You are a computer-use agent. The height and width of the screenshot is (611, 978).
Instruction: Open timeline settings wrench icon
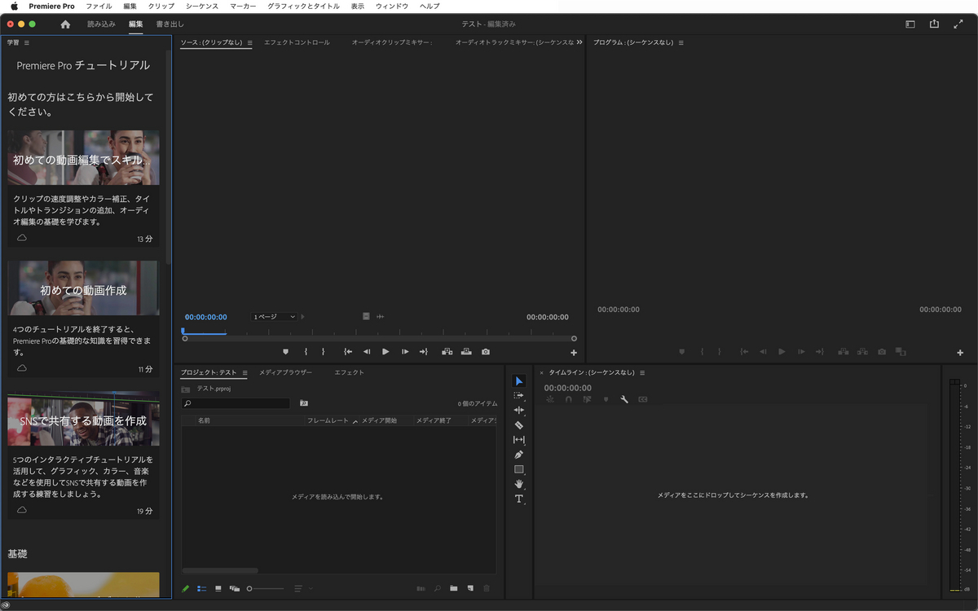pyautogui.click(x=624, y=399)
